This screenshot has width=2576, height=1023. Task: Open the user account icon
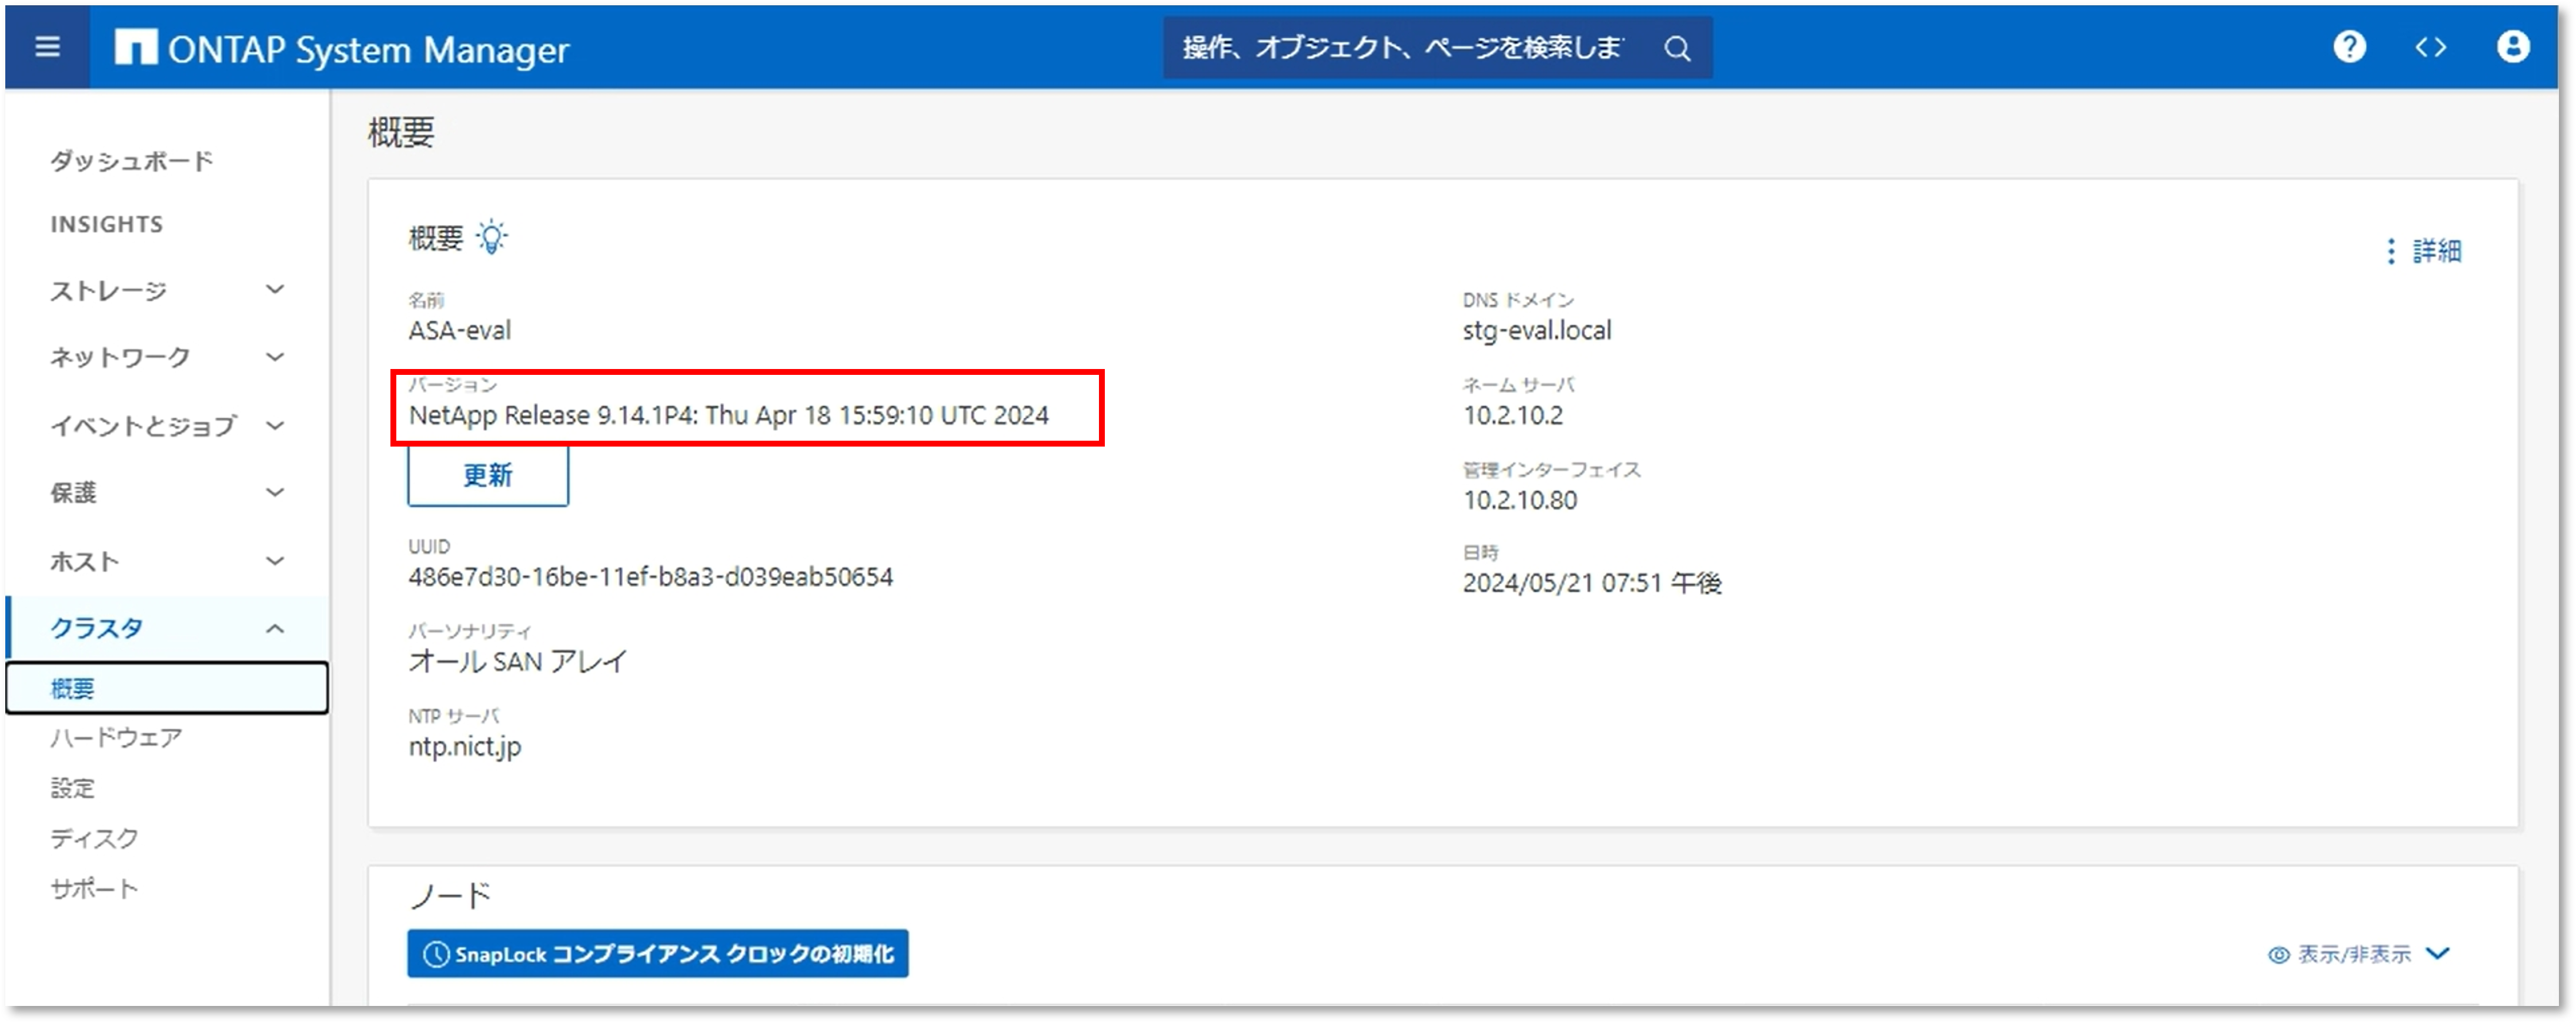[x=2512, y=47]
